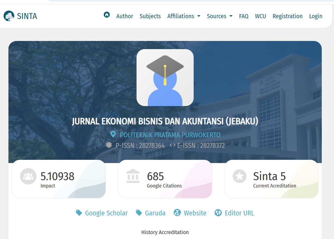Click the people icon on Impact card
This screenshot has width=334, height=239.
coord(28,176)
